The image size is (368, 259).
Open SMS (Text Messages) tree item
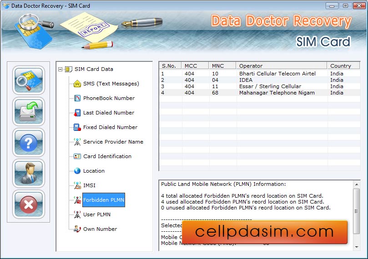[111, 84]
